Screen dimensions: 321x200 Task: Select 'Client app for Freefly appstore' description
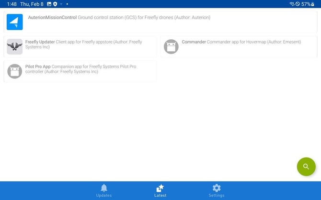[84, 42]
